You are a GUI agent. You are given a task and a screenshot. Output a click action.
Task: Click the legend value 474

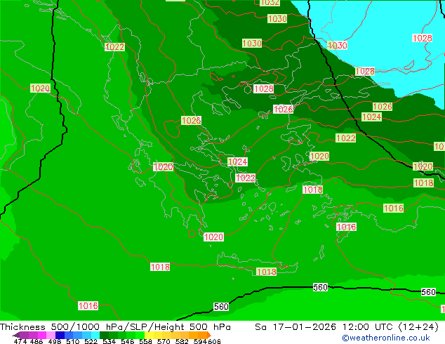(x=20, y=341)
